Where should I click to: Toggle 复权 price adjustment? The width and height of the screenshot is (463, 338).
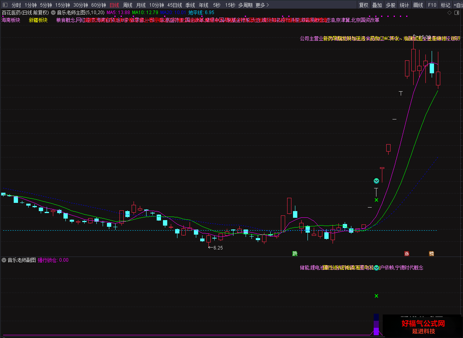pyautogui.click(x=364, y=5)
